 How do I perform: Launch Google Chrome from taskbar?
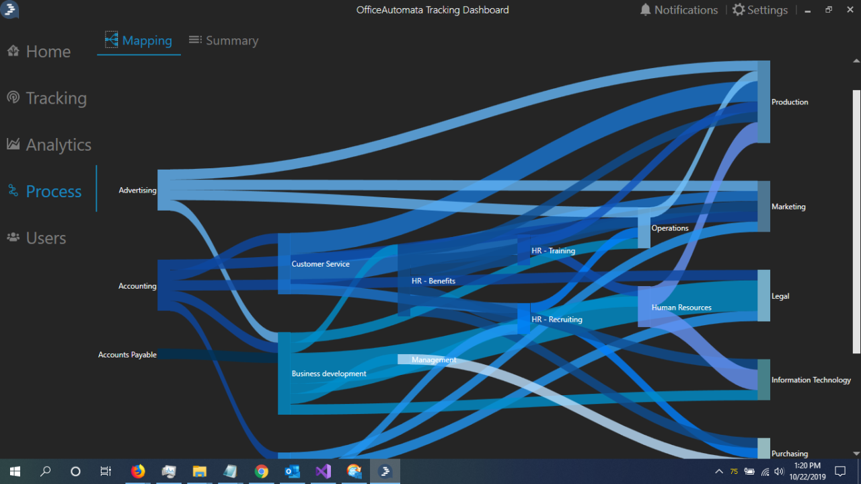262,471
